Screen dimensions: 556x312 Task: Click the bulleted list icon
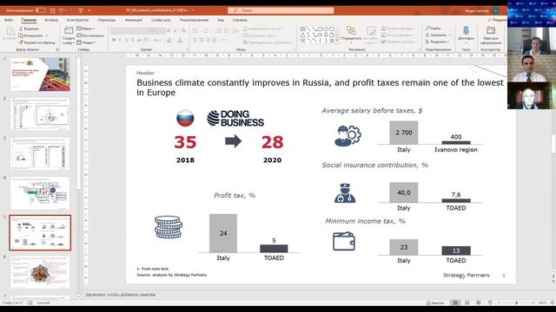coord(195,31)
